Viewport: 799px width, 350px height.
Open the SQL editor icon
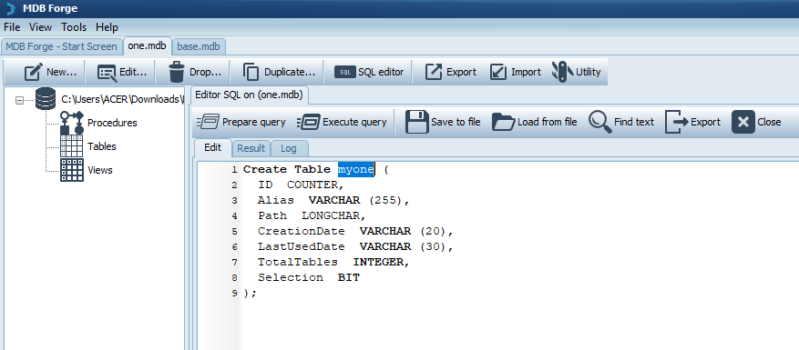[345, 72]
